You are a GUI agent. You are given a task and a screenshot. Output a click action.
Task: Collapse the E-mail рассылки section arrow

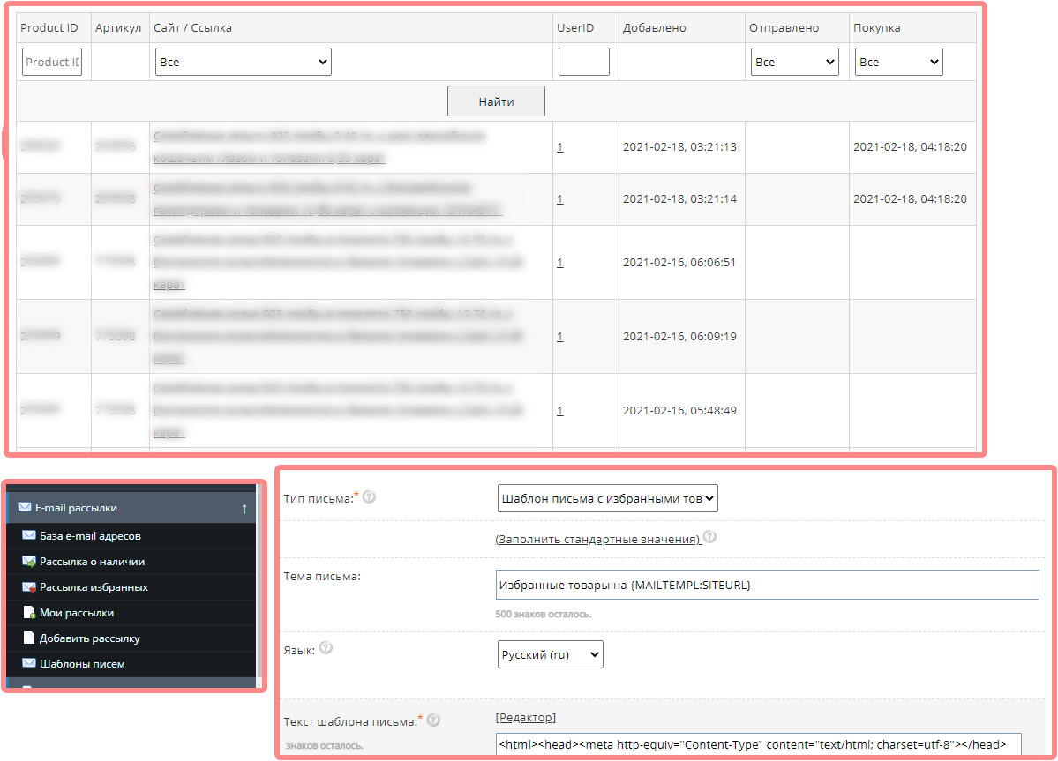[244, 509]
